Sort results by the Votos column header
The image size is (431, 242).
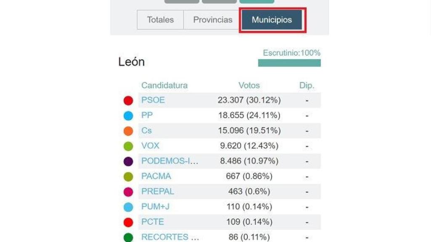point(249,85)
